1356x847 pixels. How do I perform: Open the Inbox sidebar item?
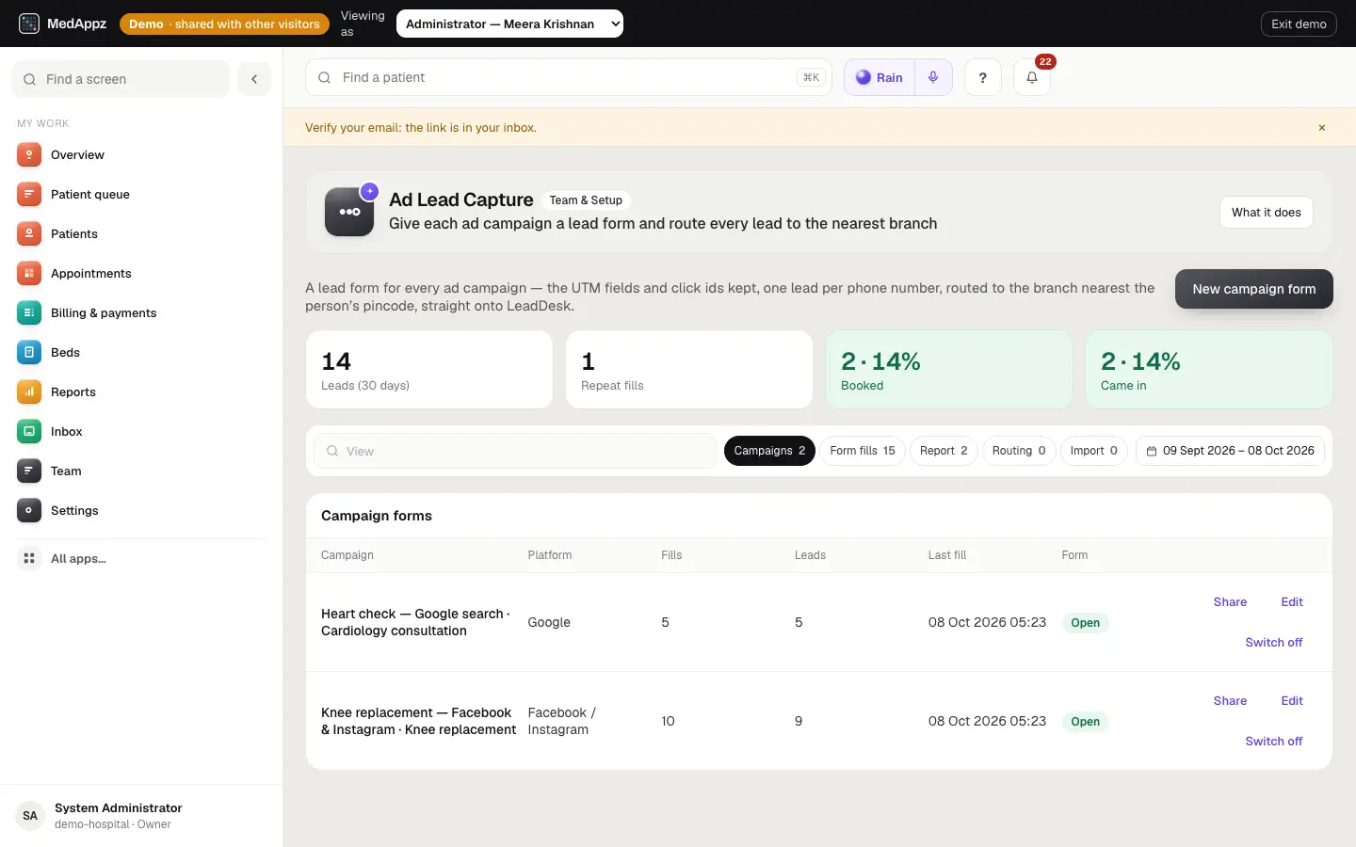point(141,432)
